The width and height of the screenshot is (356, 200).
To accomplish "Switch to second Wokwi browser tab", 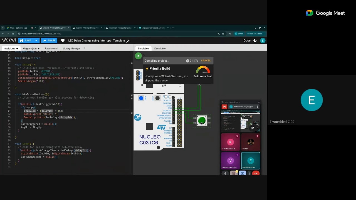I will coord(87,28).
